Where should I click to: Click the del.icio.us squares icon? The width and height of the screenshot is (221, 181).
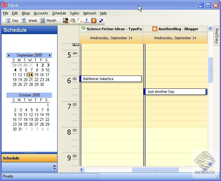point(101,21)
